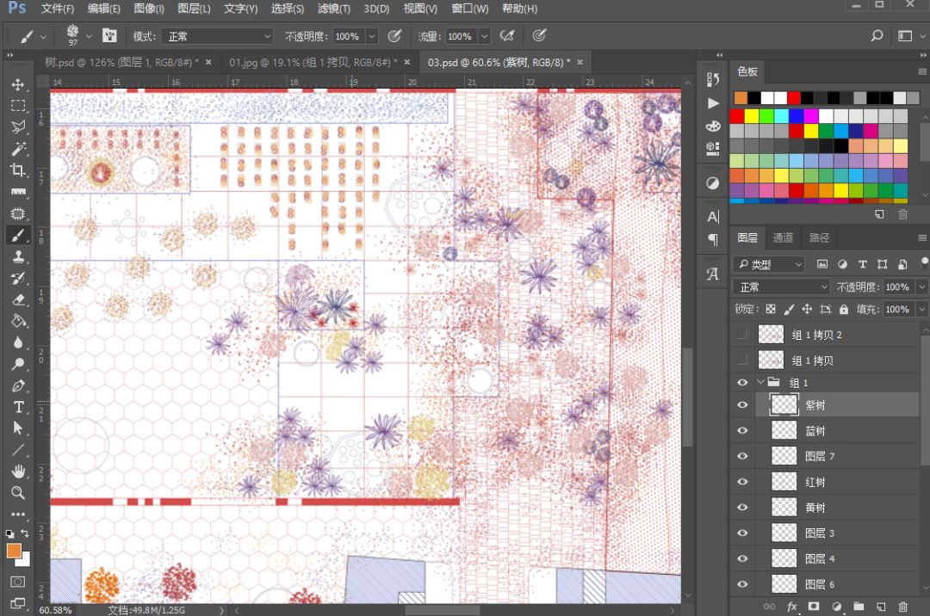
Task: Pick the yellow swatch in 色板
Action: [x=752, y=115]
